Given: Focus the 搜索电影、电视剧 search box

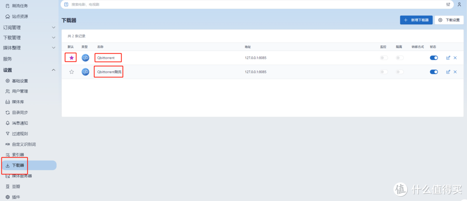Looking at the screenshot, I should tap(216, 4).
